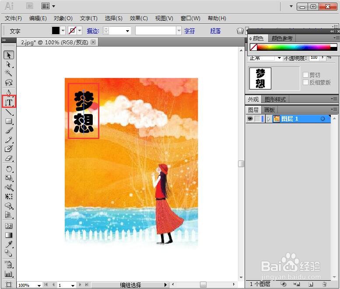Click the 梦想 opacity mask thumbnail

260,78
